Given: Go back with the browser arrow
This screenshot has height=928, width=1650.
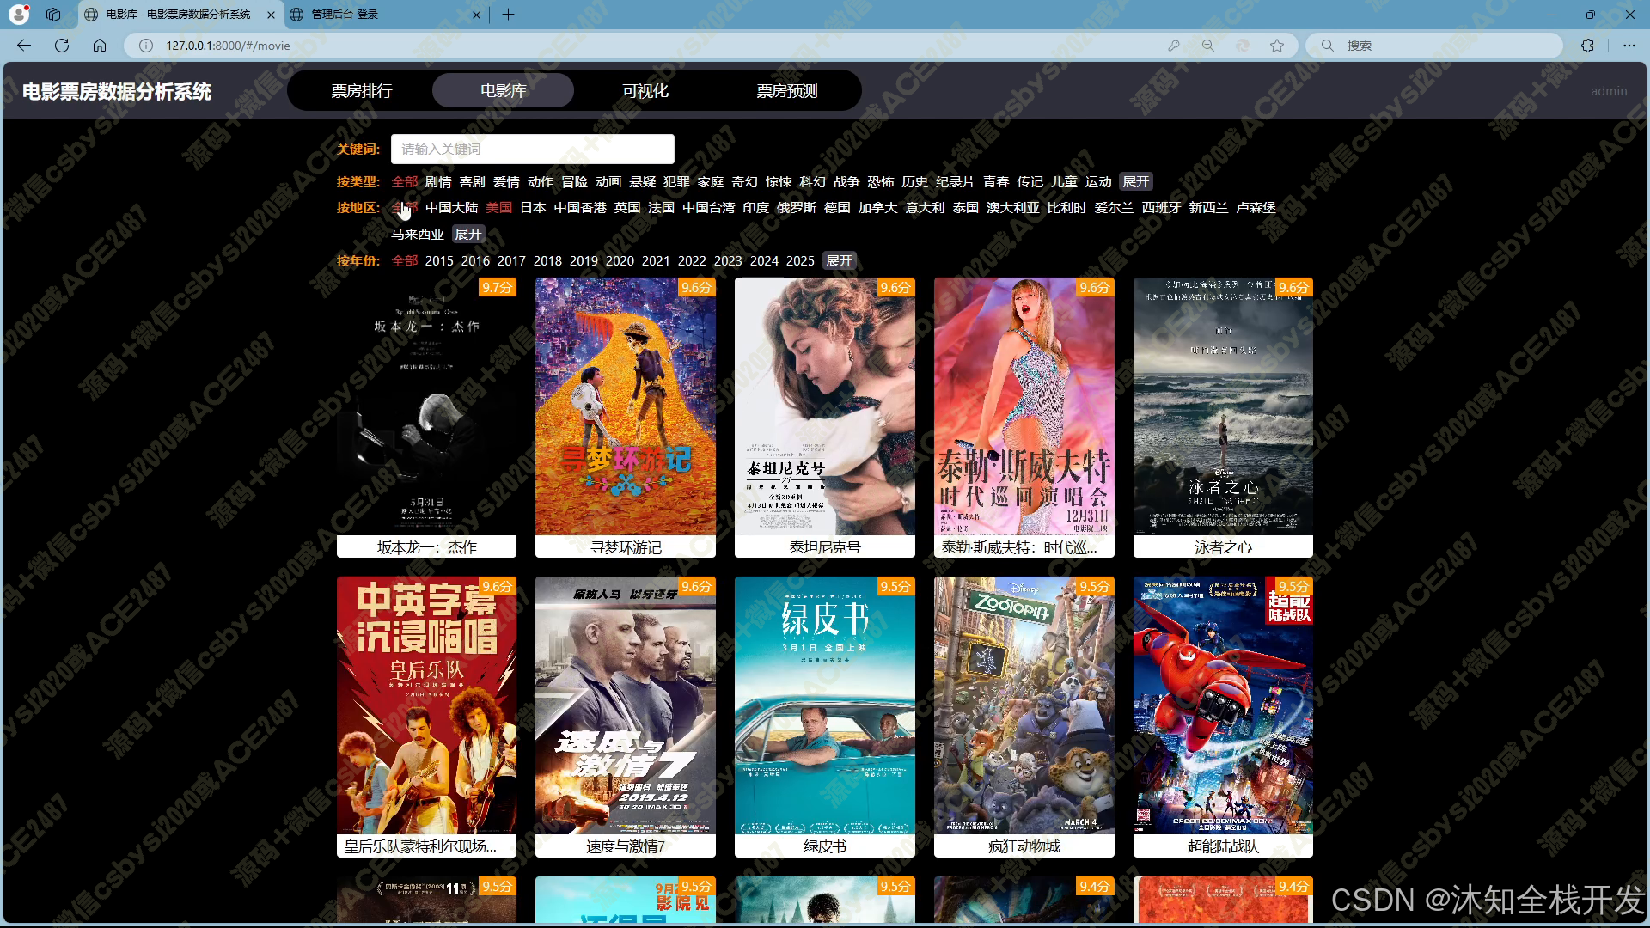Looking at the screenshot, I should [24, 46].
